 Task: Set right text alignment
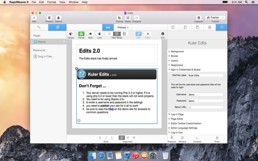[x=134, y=138]
